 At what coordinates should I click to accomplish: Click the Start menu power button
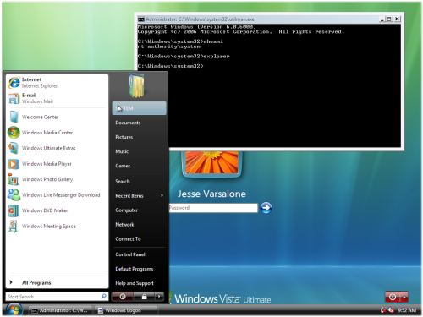pos(123,297)
